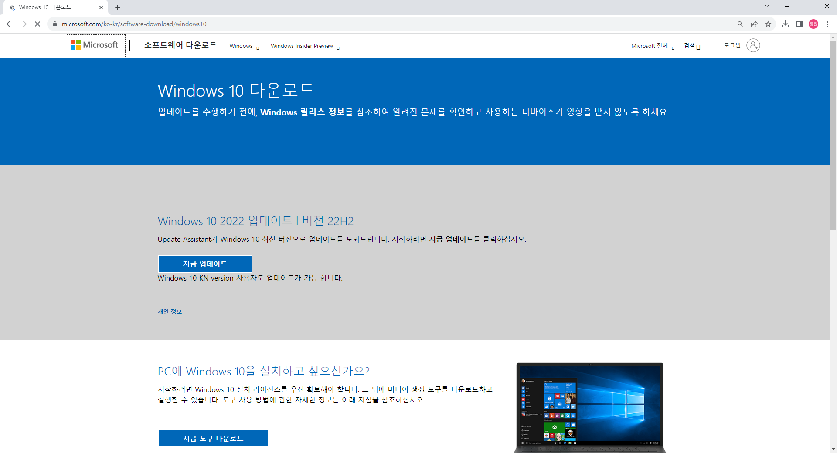
Task: Click the zoom magnifier icon in address bar
Action: coord(740,24)
